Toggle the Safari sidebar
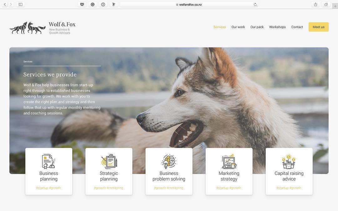This screenshot has height=211, width=338. point(20,4)
